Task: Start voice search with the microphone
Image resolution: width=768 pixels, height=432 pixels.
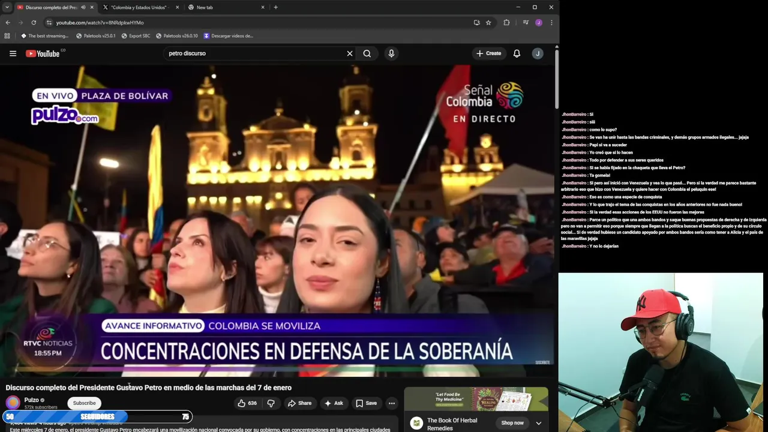Action: point(391,53)
